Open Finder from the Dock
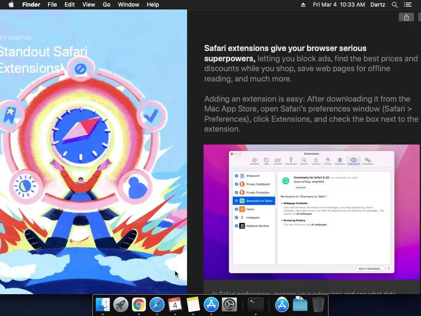Screen dimensions: 421x316 102,305
